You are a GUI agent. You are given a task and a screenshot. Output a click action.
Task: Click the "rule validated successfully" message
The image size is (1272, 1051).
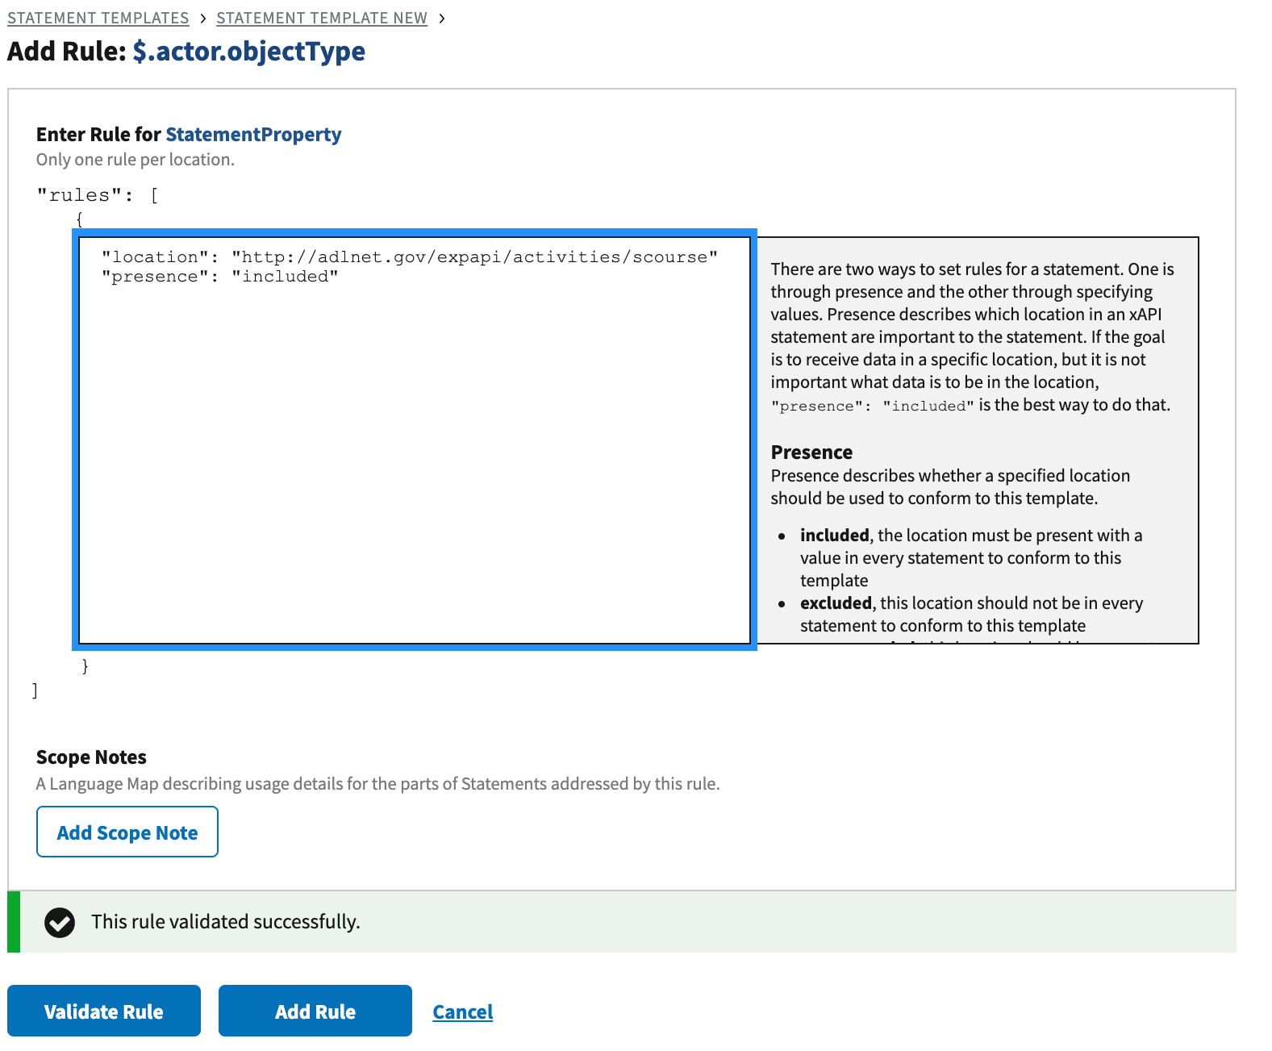pyautogui.click(x=225, y=922)
